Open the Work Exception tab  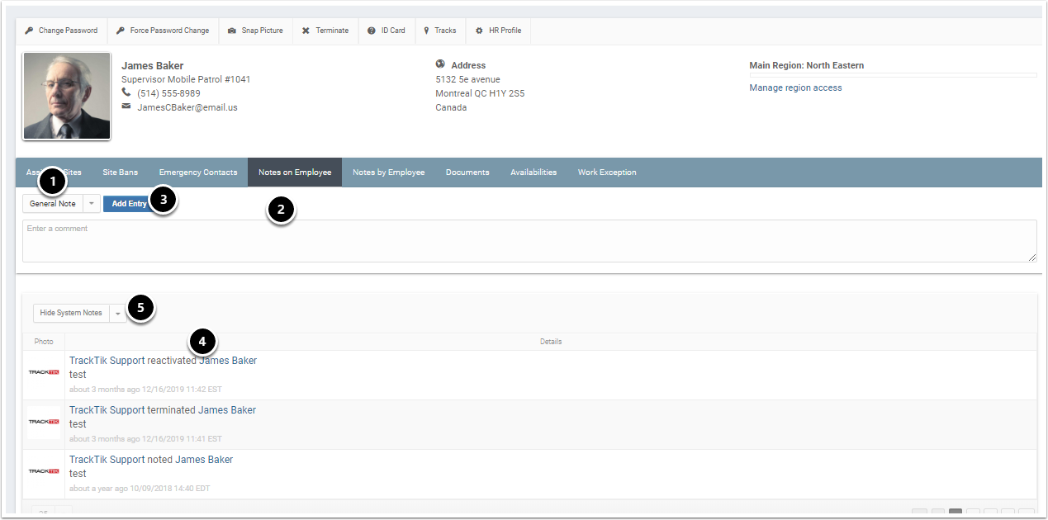pyautogui.click(x=607, y=173)
